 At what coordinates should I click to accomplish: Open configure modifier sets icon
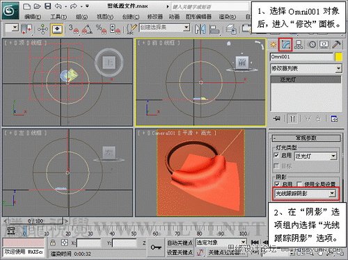click(334, 118)
